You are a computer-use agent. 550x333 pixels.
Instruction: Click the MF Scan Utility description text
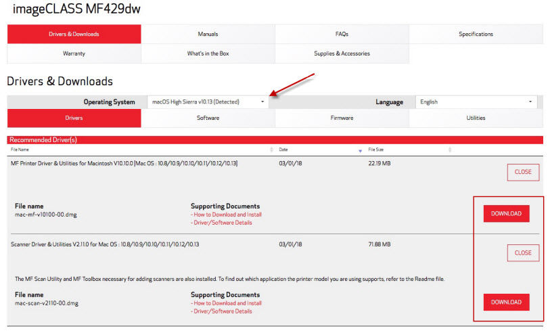pos(230,279)
